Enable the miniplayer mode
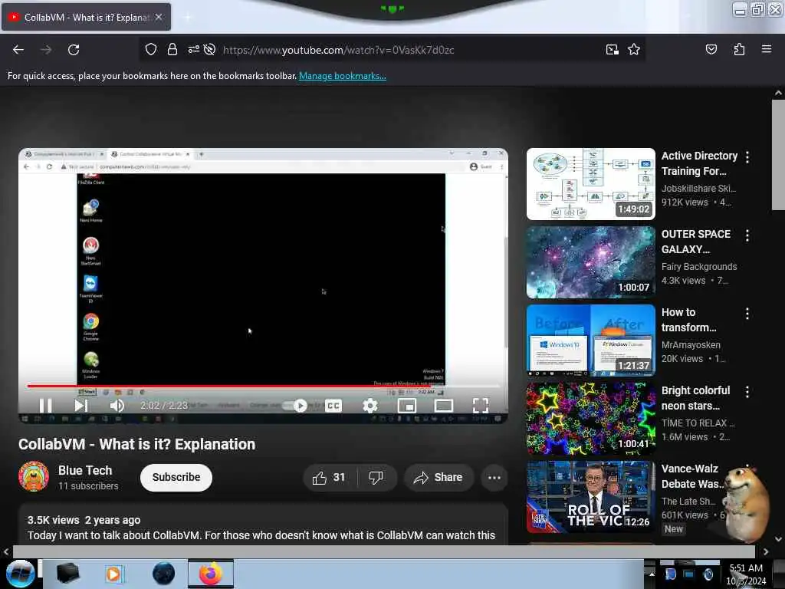This screenshot has height=589, width=785. (406, 405)
